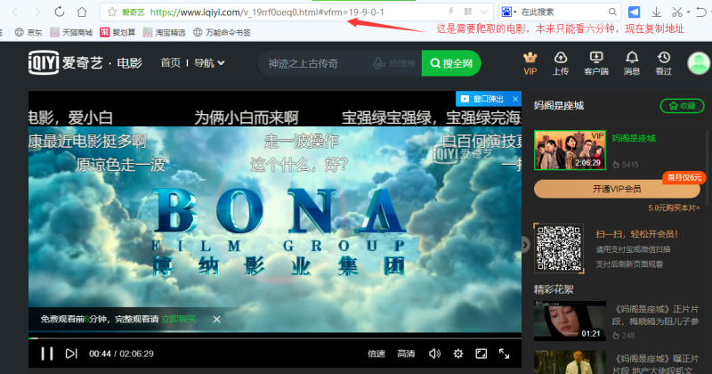Open 客户端 client download icon
712x374 pixels.
click(596, 63)
